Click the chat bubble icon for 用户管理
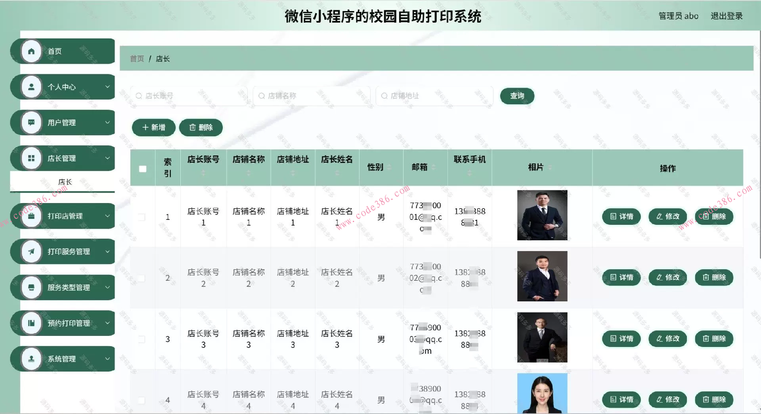The width and height of the screenshot is (761, 414). pos(31,123)
